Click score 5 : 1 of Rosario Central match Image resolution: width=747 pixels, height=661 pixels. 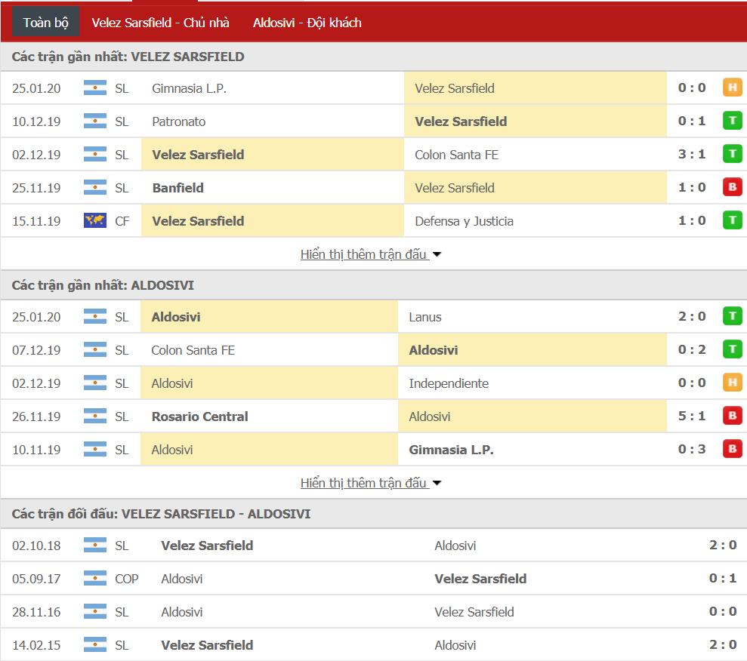pos(692,416)
